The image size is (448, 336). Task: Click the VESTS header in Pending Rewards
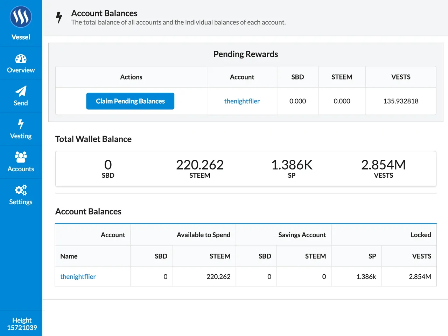pyautogui.click(x=401, y=77)
